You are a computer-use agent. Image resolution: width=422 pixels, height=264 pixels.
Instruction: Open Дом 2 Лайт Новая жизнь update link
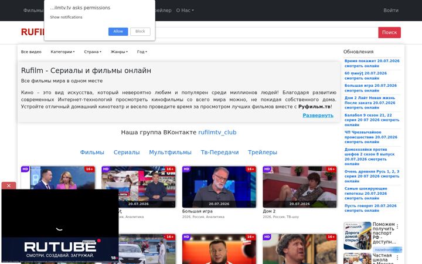(370, 103)
